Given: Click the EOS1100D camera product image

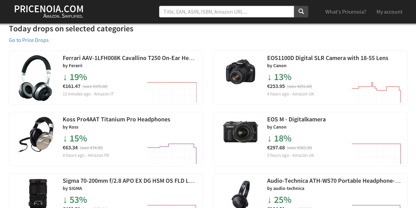Looking at the screenshot, I should pos(241,72).
